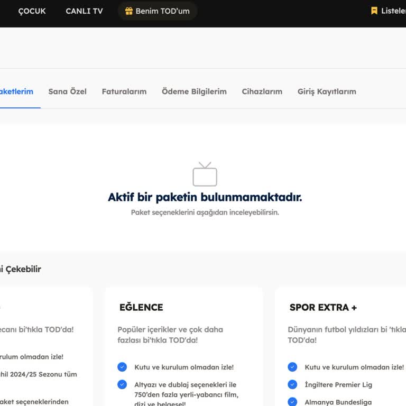Click check icon next to Almanya Bundesliga
This screenshot has height=406, width=406.
[292, 402]
